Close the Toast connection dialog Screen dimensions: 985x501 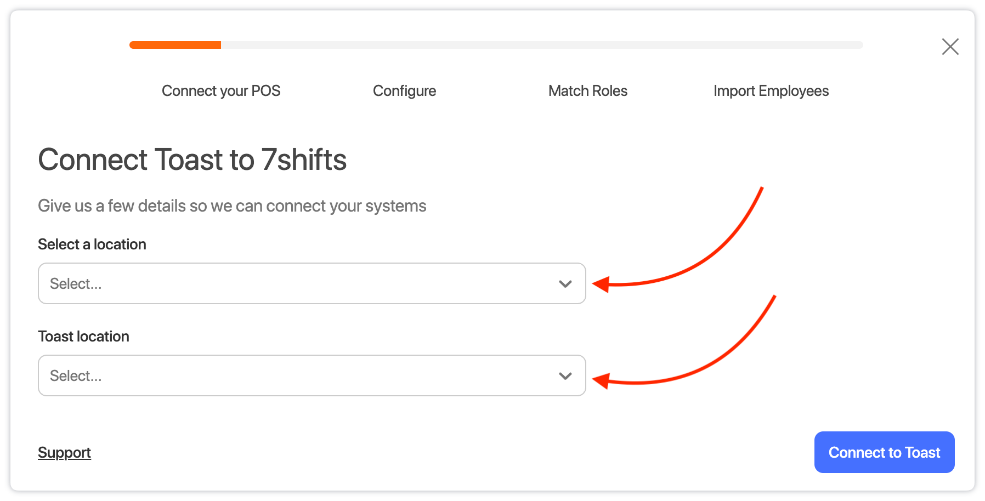click(x=950, y=47)
